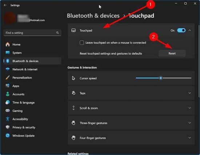Open Accounts settings
This screenshot has height=155, width=200.
click(32, 94)
